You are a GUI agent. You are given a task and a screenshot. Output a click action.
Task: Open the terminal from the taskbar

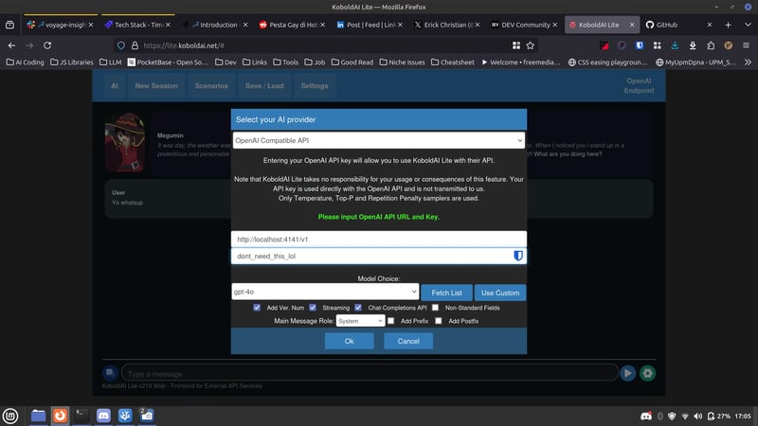coord(81,416)
